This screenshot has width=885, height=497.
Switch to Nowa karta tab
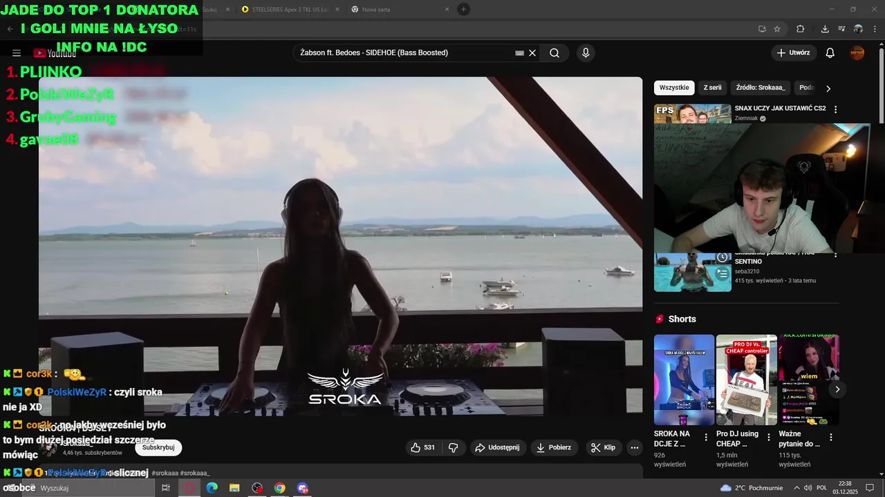click(400, 9)
